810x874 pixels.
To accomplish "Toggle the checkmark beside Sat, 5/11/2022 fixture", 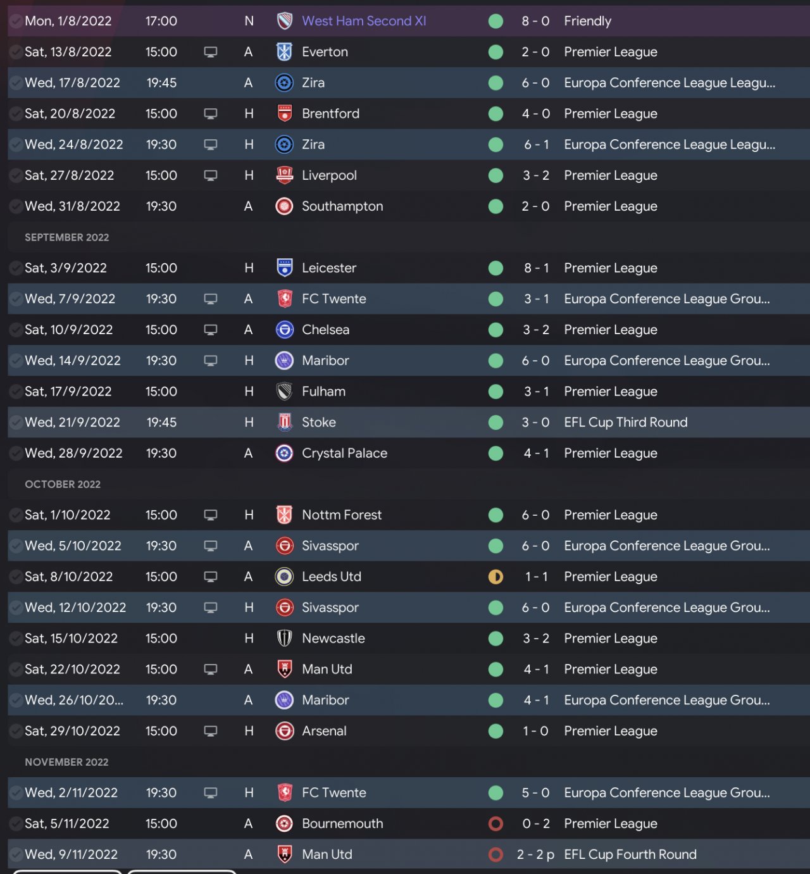I will pos(16,823).
